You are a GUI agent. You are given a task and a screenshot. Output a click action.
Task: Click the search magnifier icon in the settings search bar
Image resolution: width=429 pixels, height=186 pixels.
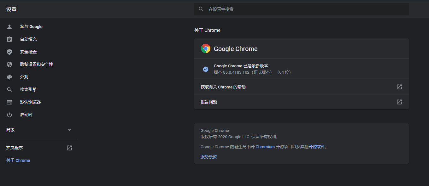201,9
